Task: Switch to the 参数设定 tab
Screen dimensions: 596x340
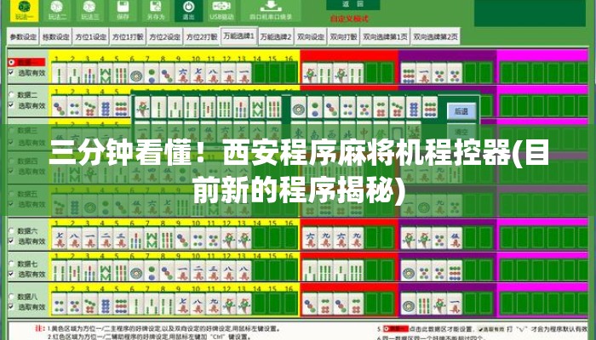Action: (x=23, y=37)
